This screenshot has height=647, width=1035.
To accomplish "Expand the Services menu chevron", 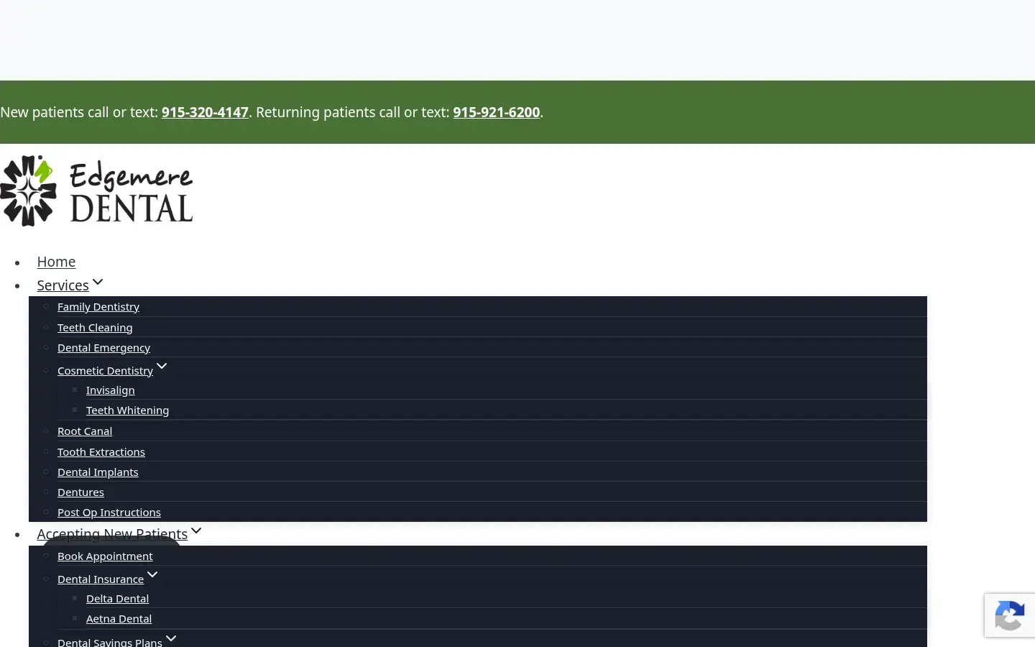I will 98,282.
